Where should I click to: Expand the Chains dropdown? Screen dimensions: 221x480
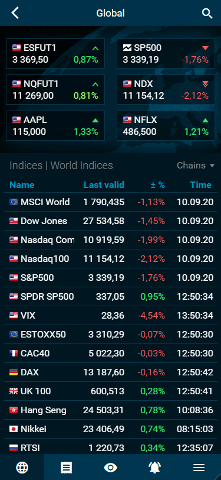coord(196,166)
